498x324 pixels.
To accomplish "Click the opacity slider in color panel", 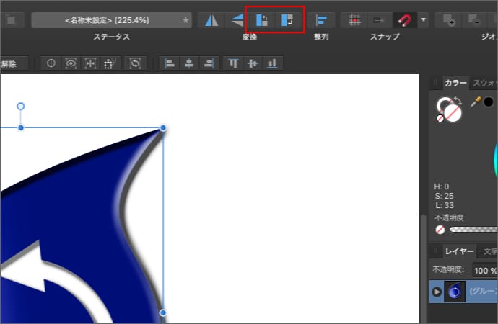I will click(473, 230).
